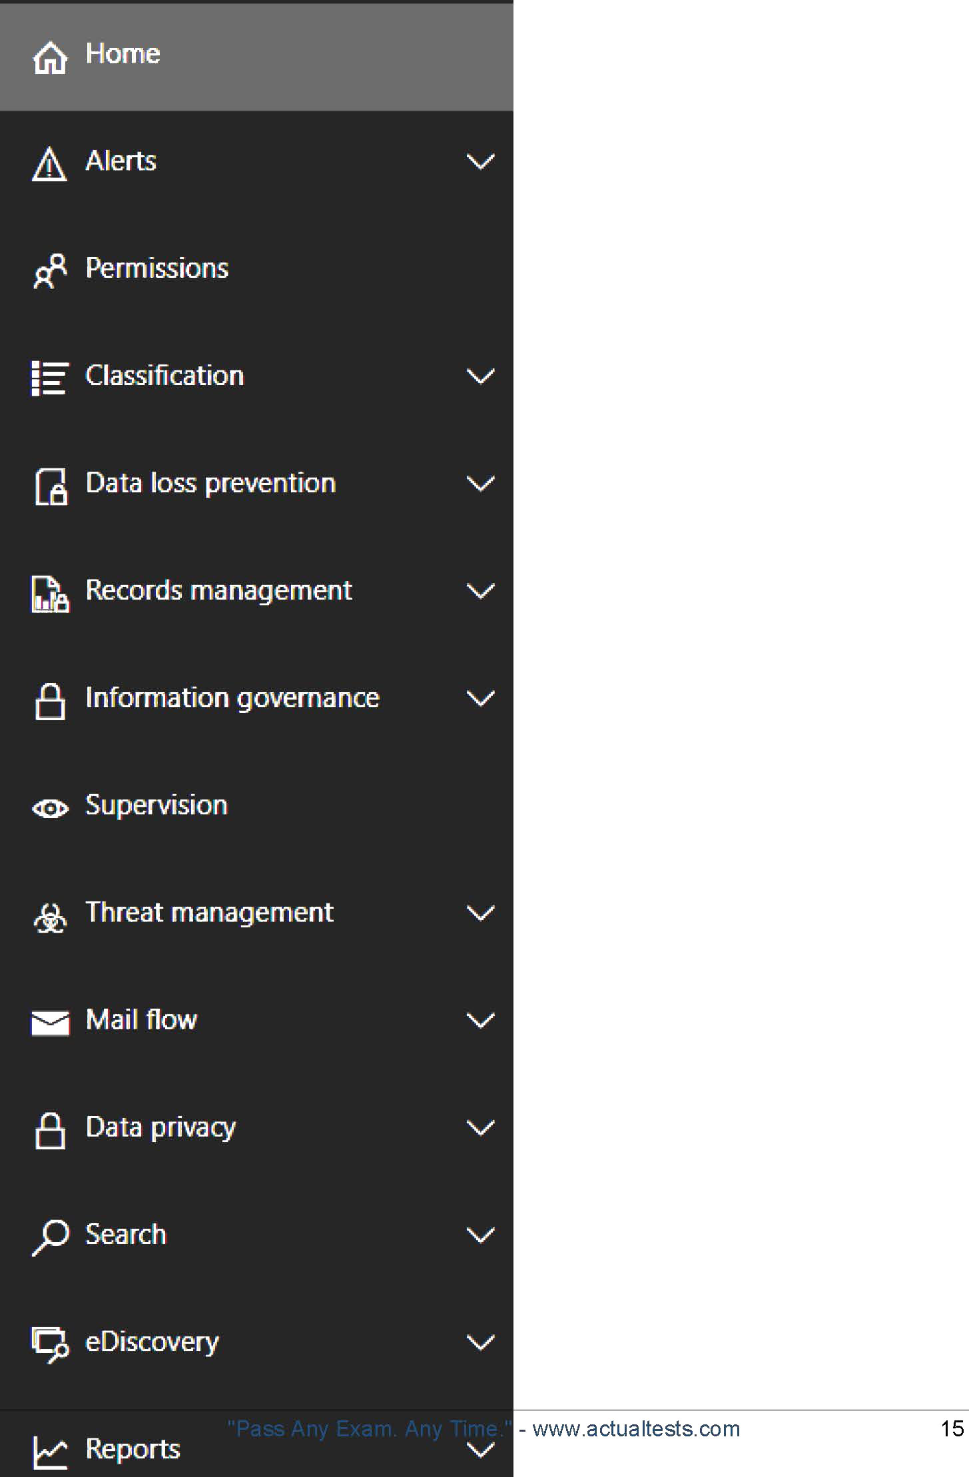Click the Alerts warning triangle icon
This screenshot has height=1477, width=969.
coord(49,165)
